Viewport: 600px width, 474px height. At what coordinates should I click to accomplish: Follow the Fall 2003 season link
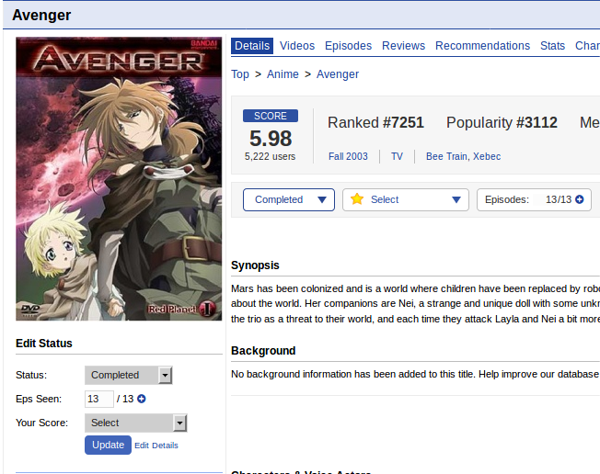click(x=348, y=156)
